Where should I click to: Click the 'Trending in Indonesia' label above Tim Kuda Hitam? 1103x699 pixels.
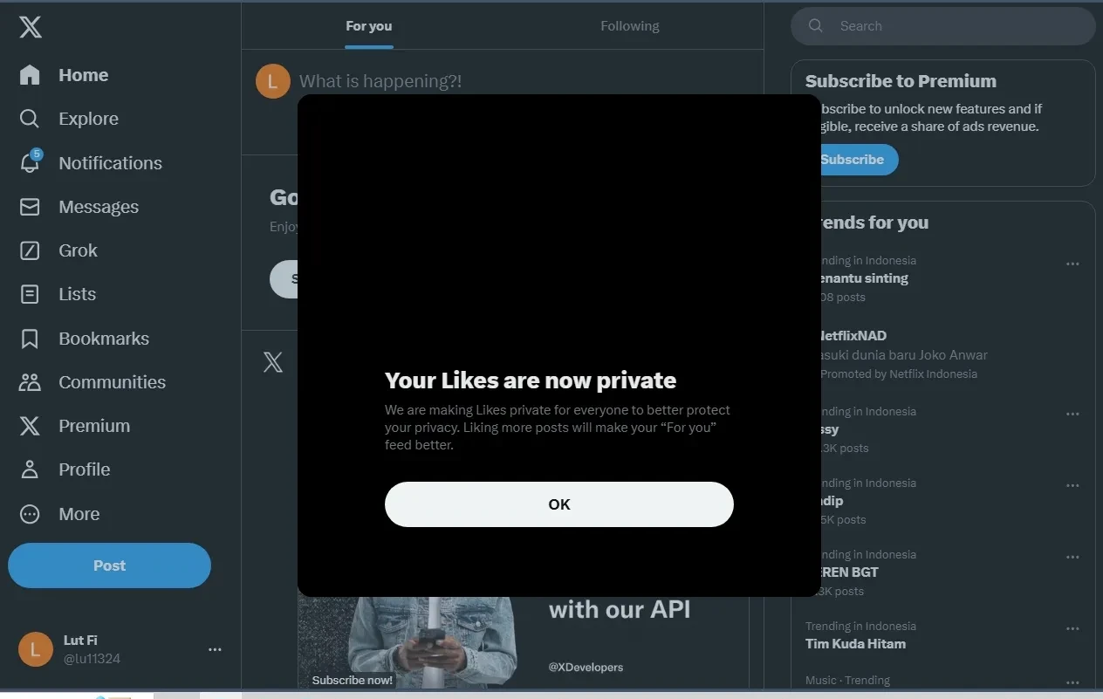pyautogui.click(x=860, y=627)
